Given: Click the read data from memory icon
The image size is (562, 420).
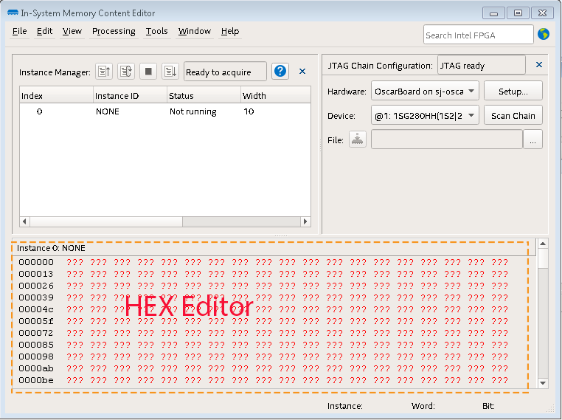Looking at the screenshot, I should [104, 72].
